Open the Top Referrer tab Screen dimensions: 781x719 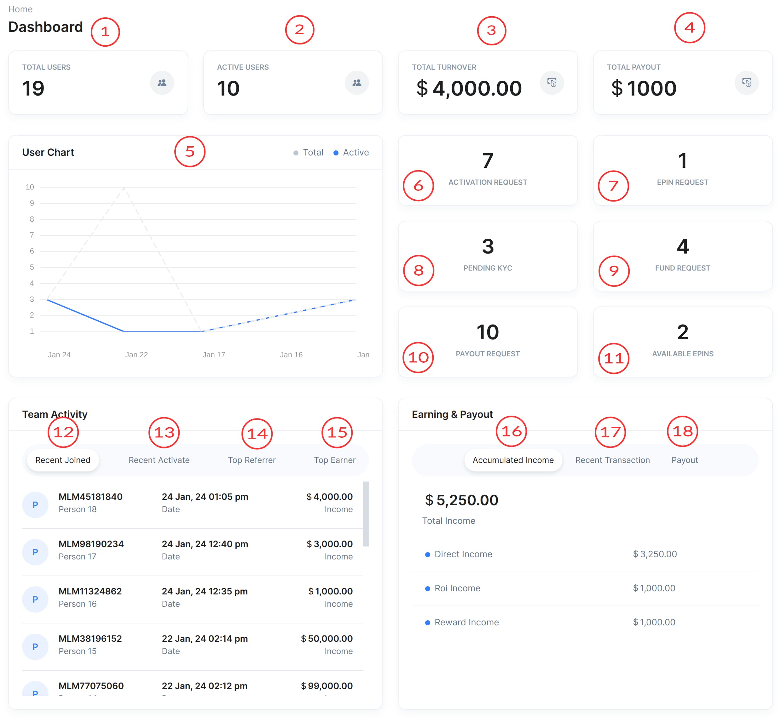click(252, 460)
